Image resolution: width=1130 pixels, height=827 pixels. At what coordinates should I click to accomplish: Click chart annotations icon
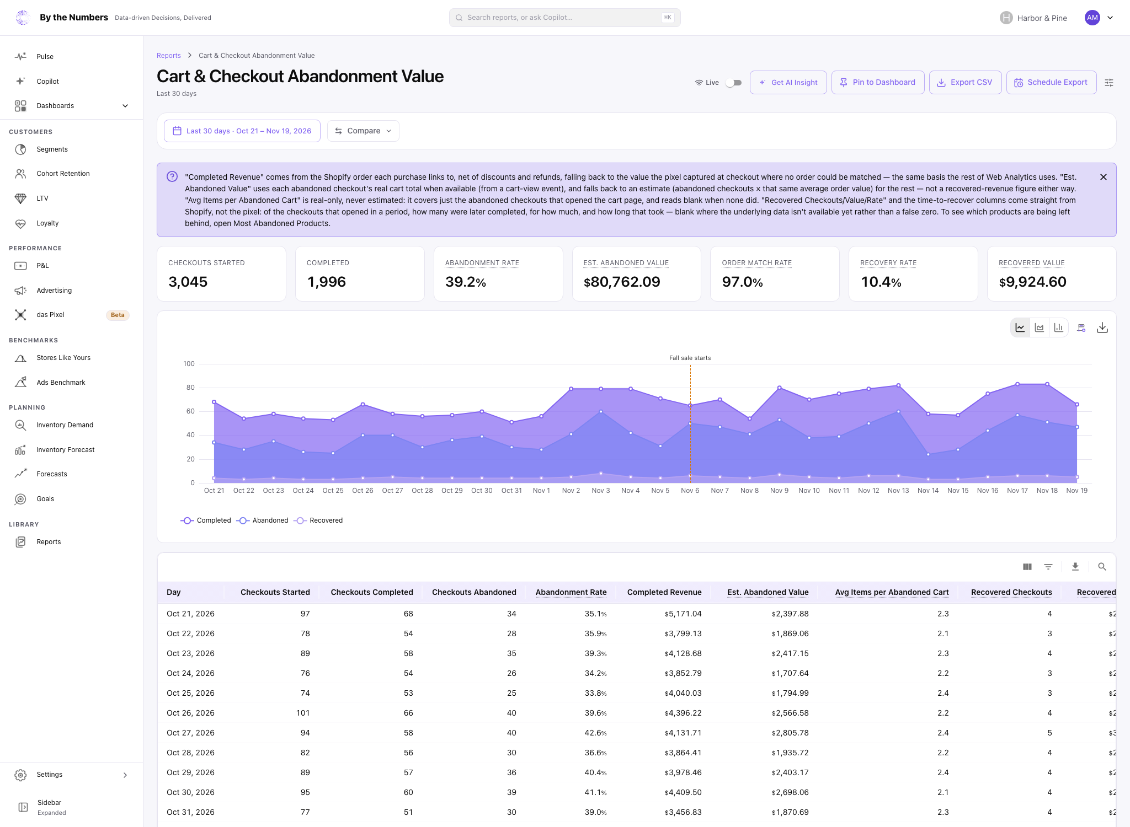(1081, 328)
